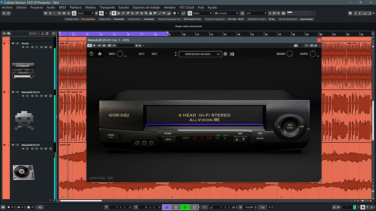Image resolution: width=376 pixels, height=211 pixels.
Task: Open the Edición menu
Action: (21, 7)
